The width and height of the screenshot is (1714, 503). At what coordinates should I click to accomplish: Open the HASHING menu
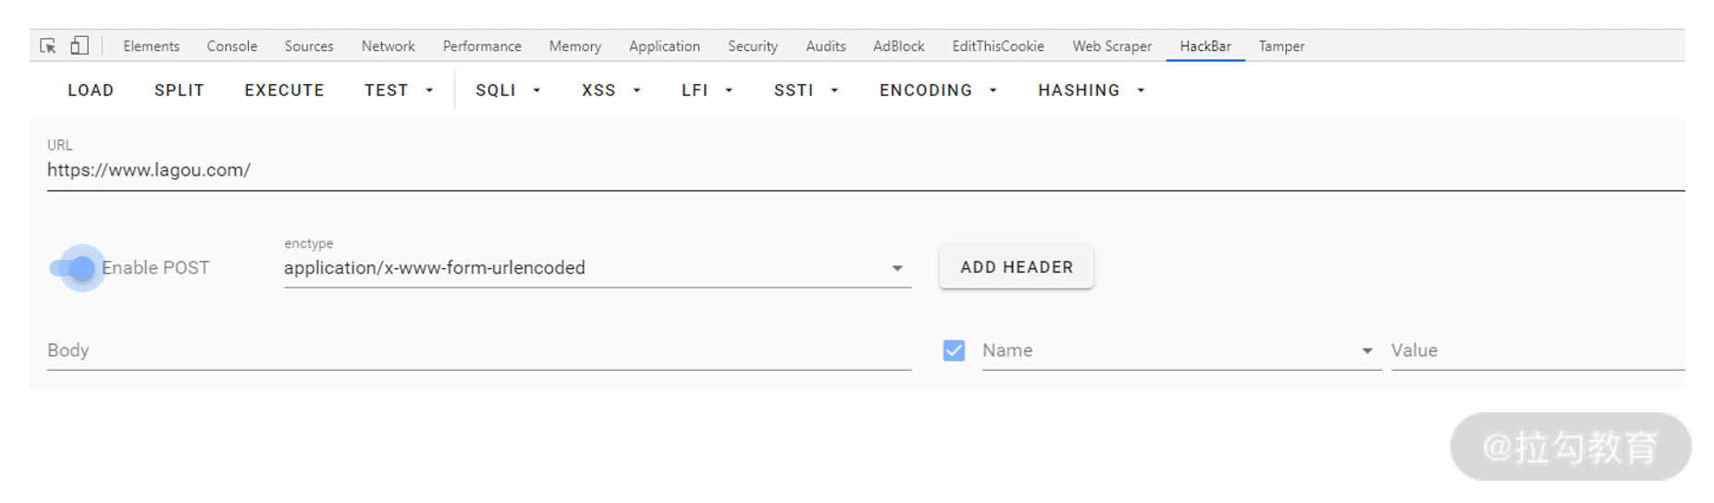(1091, 91)
